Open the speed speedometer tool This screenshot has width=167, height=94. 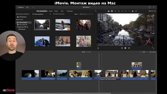tap(129, 11)
